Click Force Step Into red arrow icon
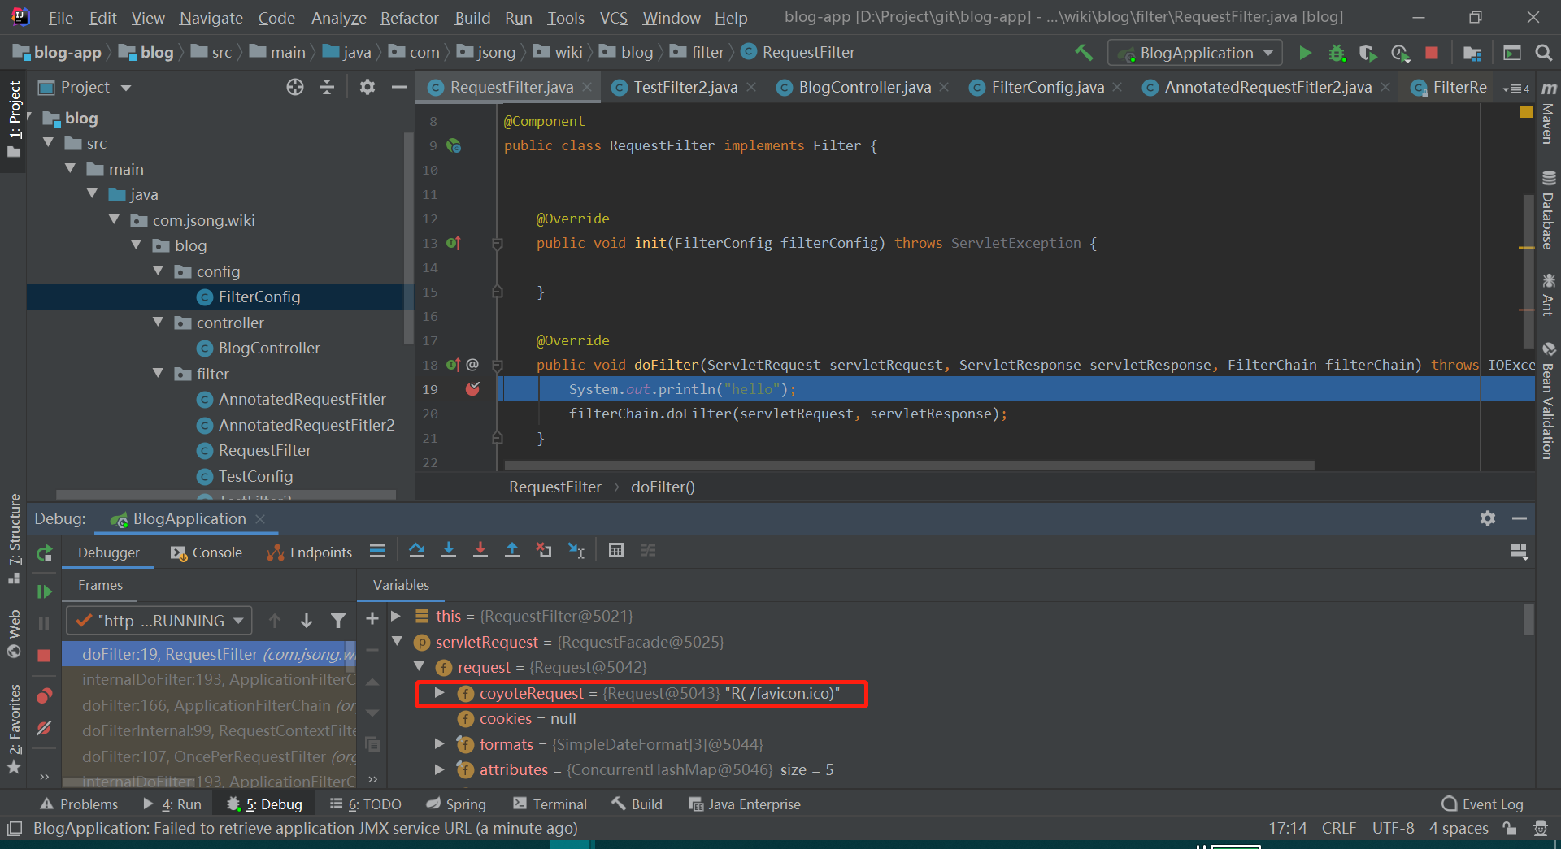Screen dimensions: 1561x849 click(480, 551)
